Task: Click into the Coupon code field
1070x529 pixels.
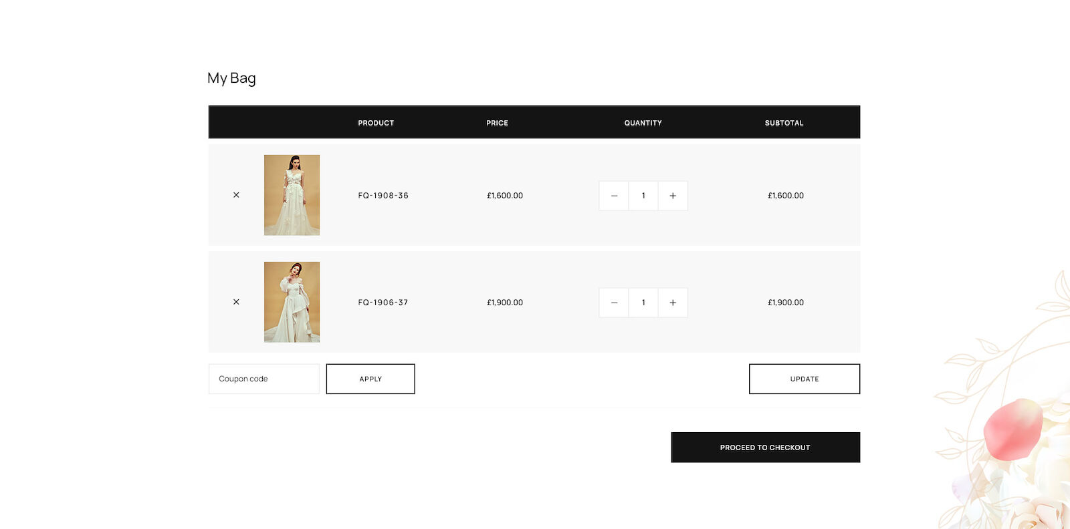Action: point(264,379)
